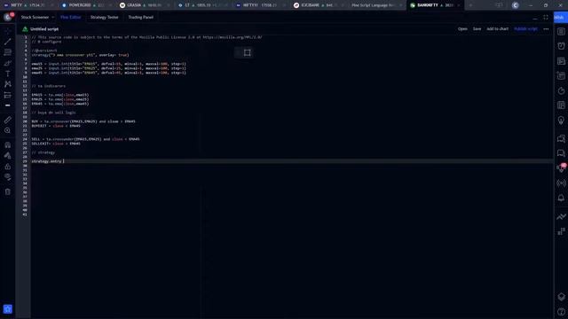Add a new tab with plus
Screen dimensions: 568x319
click(x=470, y=5)
